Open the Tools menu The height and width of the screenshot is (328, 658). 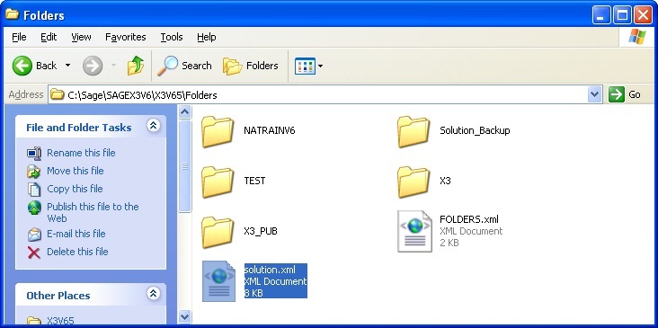(x=172, y=37)
